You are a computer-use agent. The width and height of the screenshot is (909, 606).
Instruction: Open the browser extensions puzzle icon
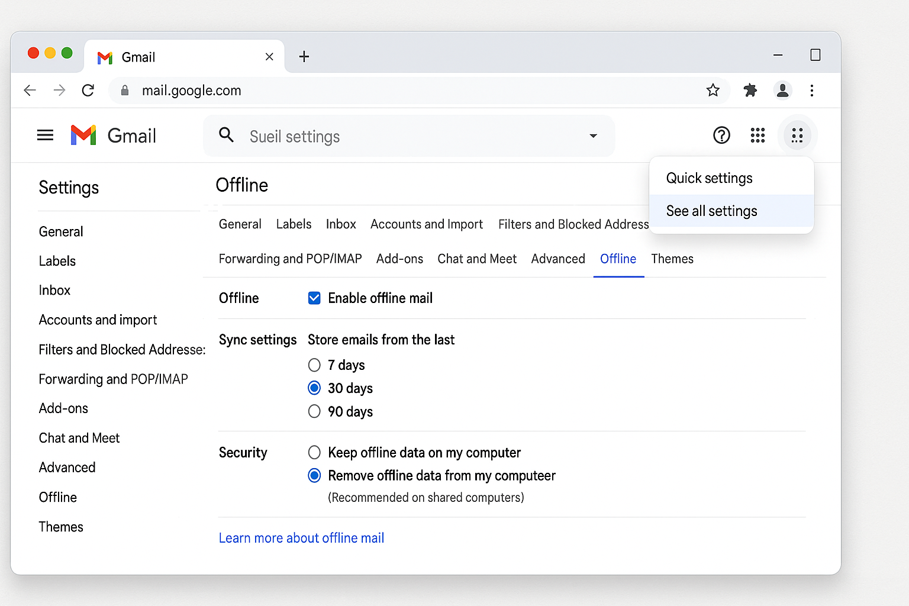pyautogui.click(x=750, y=90)
